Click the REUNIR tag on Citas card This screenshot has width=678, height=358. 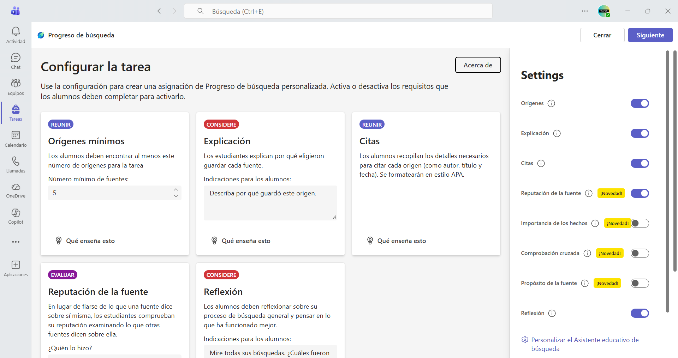(372, 125)
